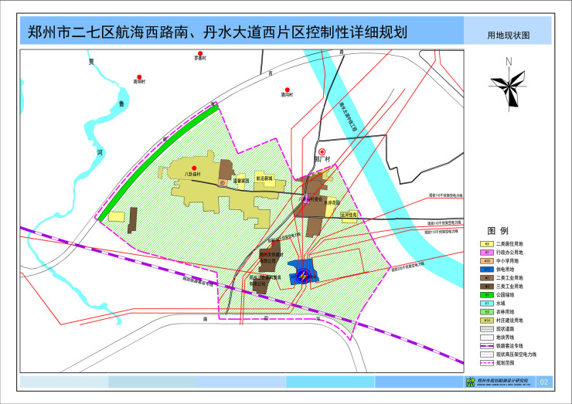Image resolution: width=572 pixels, height=404 pixels.
Task: Select the orange A33 中小学用地 legend swatch
Action: (x=487, y=261)
